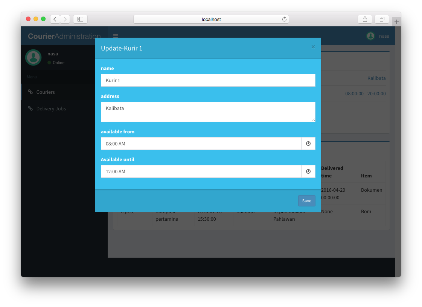
Task: Focus the name input field
Action: (208, 80)
